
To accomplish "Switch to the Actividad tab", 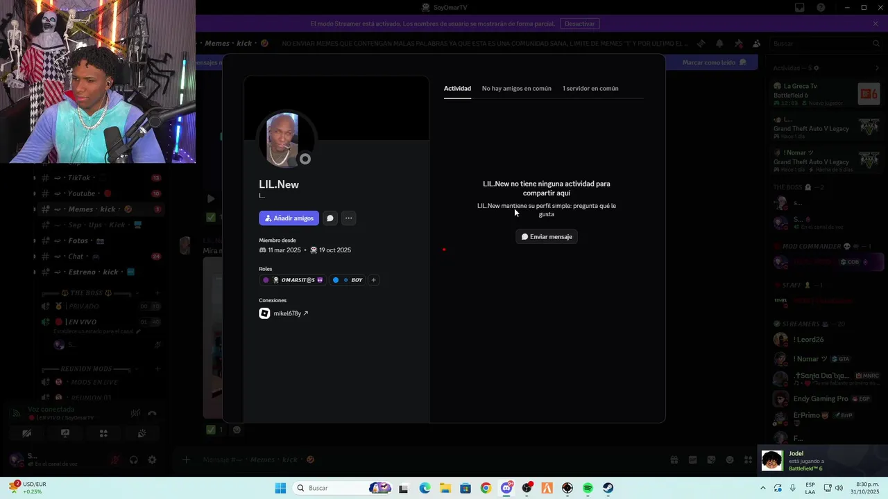I will point(457,89).
